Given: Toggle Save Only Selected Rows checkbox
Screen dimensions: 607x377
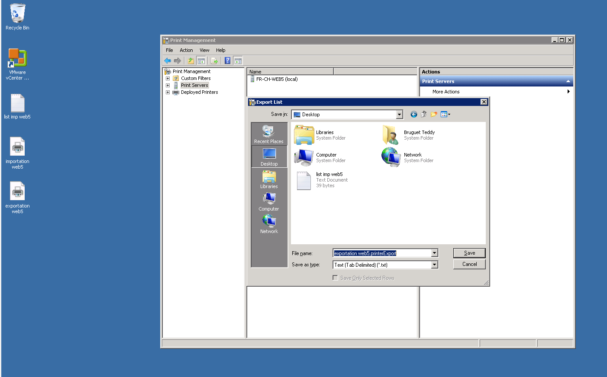Looking at the screenshot, I should (x=335, y=278).
